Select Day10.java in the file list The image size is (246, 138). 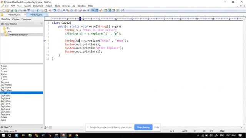pyautogui.click(x=6, y=87)
